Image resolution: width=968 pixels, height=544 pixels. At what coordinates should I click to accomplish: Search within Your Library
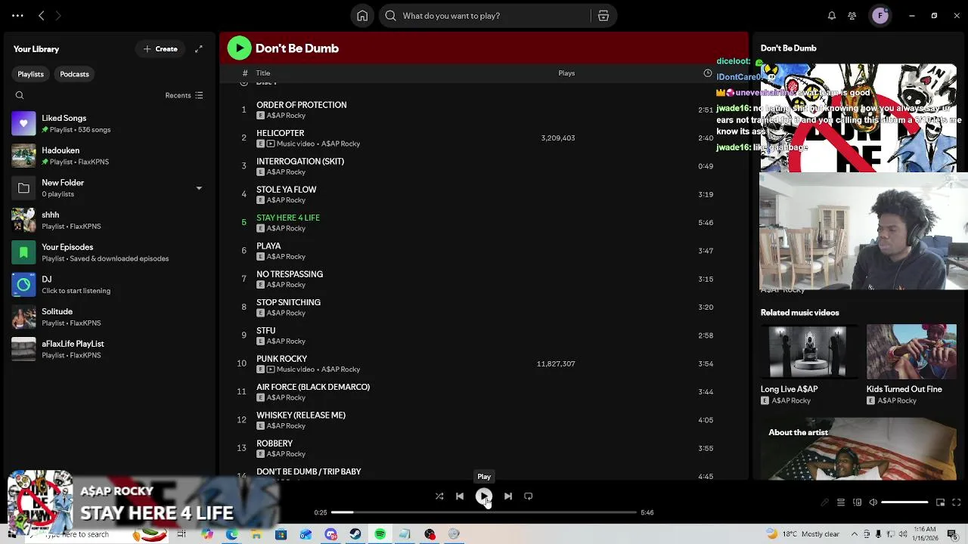20,95
